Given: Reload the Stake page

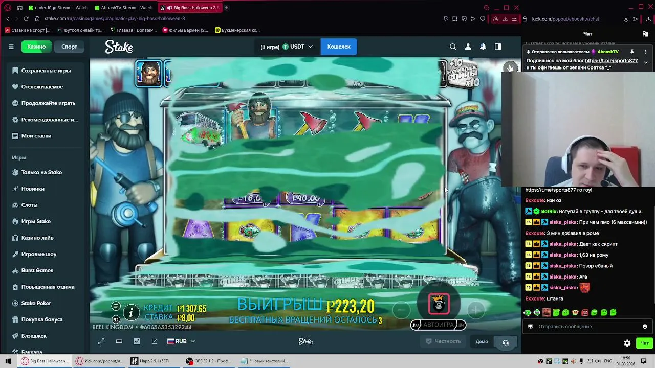Looking at the screenshot, I should (x=26, y=19).
